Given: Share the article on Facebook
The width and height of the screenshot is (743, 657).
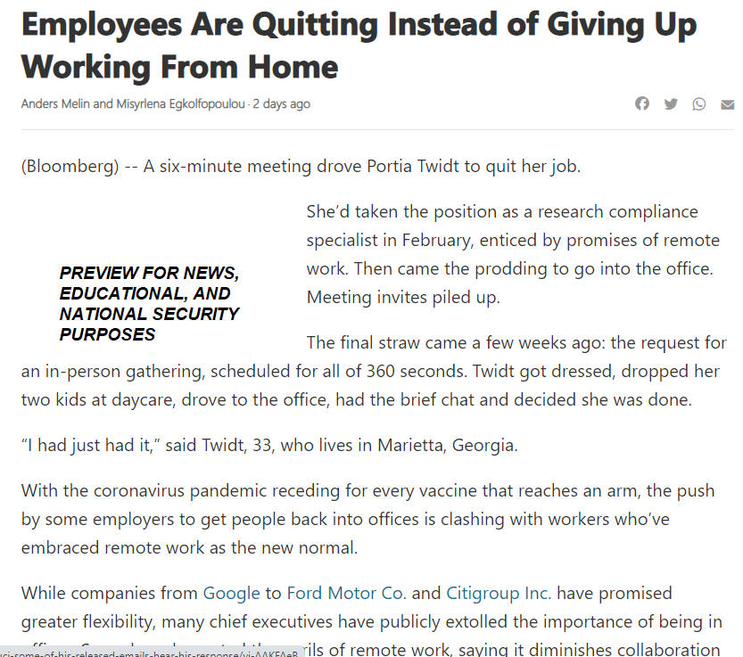Looking at the screenshot, I should [642, 104].
